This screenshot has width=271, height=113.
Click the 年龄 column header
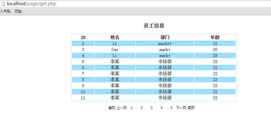215,37
